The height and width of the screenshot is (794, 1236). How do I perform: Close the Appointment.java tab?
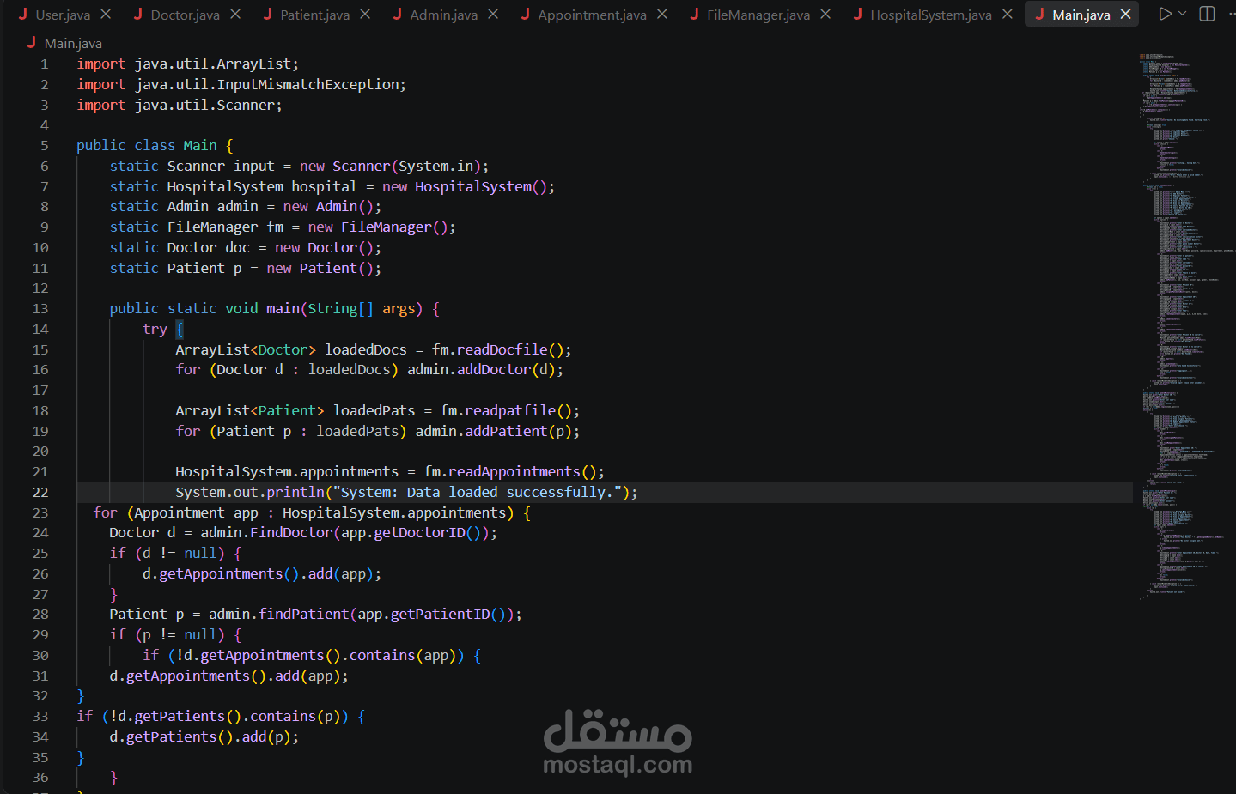click(662, 15)
